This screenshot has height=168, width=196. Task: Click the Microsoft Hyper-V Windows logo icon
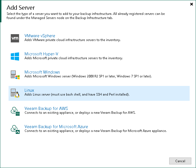click(x=15, y=56)
